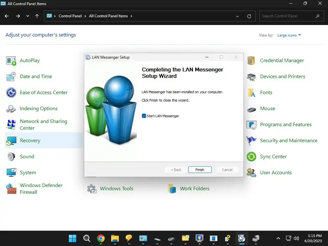Refresh the Control Panel view
Viewport: 328px width, 246px height.
pyautogui.click(x=249, y=16)
